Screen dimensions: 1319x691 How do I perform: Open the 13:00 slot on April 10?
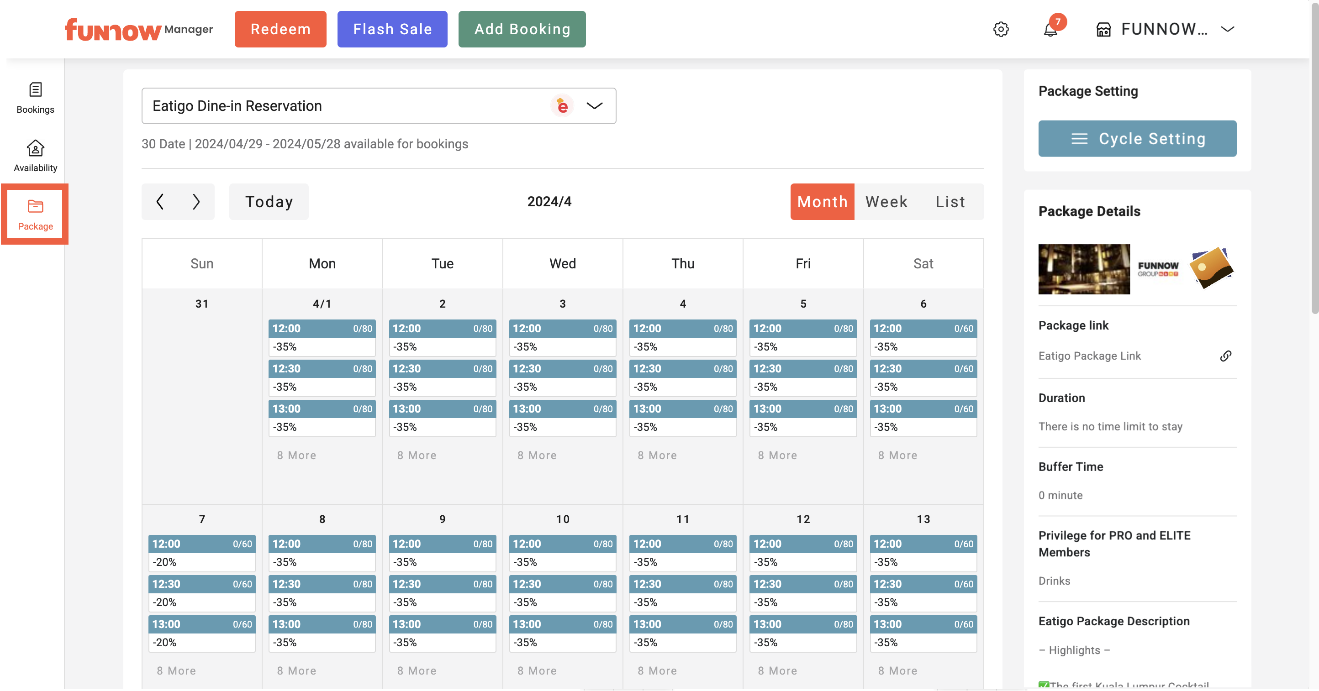point(562,633)
